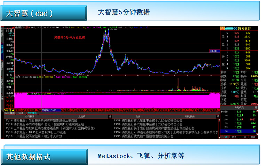Viewport: 261px width, 166px height.
Task: Open news 上市银行与散户互动态度差距悬殊
Action: tap(50, 128)
